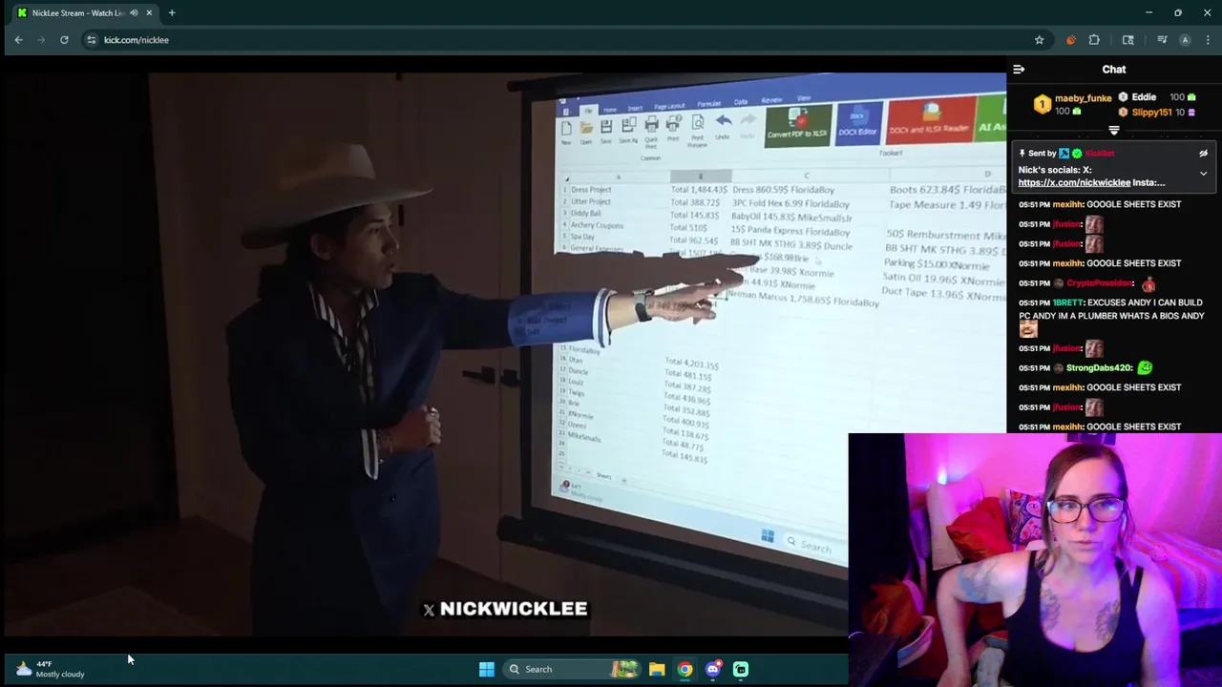Select the NickLee Stream browser tab
Image resolution: width=1222 pixels, height=687 pixels.
(x=84, y=12)
